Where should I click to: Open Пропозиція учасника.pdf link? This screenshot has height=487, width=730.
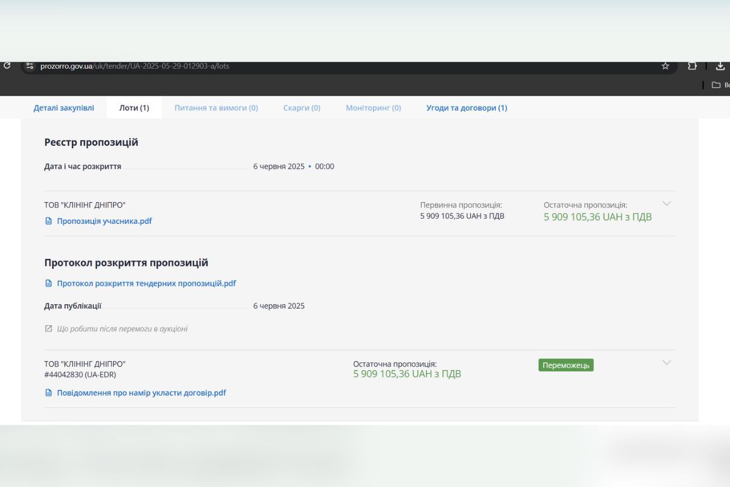click(104, 221)
